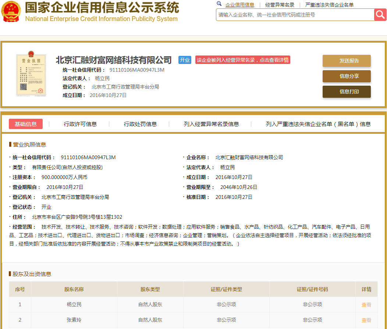View details for shareholder 张素玲
This screenshot has height=329, width=387.
(366, 320)
